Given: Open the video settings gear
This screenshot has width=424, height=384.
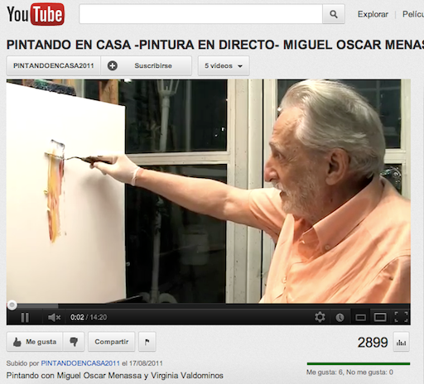Looking at the screenshot, I should (x=320, y=317).
